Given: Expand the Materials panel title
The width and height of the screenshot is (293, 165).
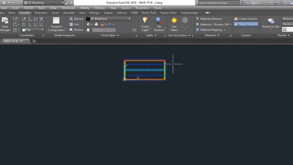Looking at the screenshot, I should (x=212, y=35).
